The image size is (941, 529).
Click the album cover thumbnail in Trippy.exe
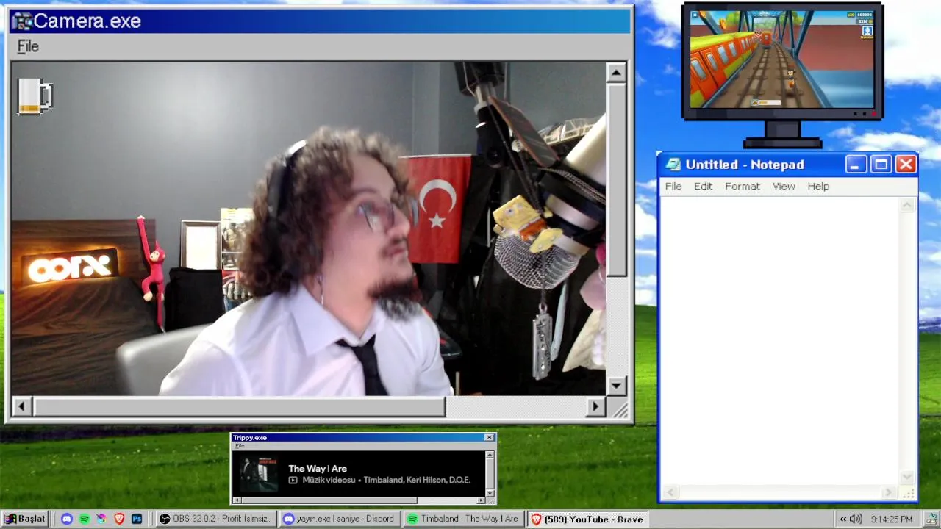tap(260, 474)
